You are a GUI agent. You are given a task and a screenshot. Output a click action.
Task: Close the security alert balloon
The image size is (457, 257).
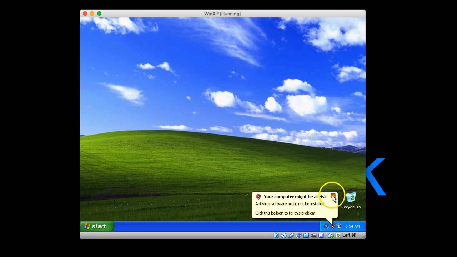(x=333, y=196)
